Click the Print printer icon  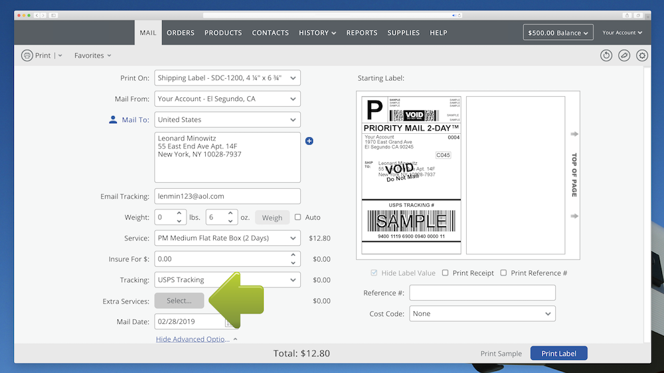pos(27,56)
